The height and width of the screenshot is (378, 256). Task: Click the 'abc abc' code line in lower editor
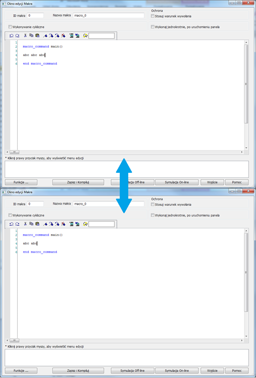click(30, 243)
